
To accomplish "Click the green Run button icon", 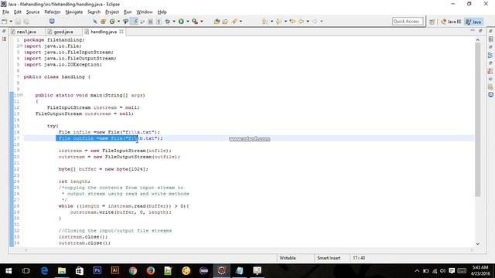I will pos(181,22).
